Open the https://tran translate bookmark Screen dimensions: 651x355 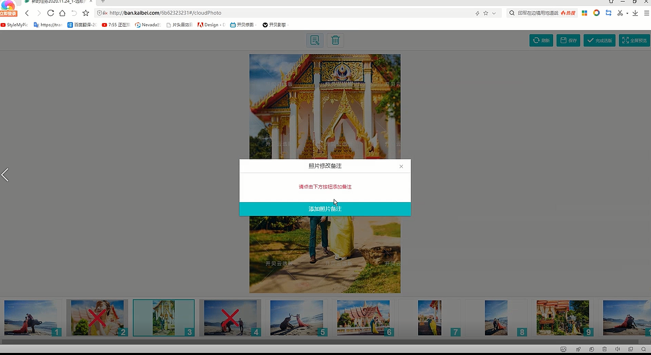click(48, 25)
